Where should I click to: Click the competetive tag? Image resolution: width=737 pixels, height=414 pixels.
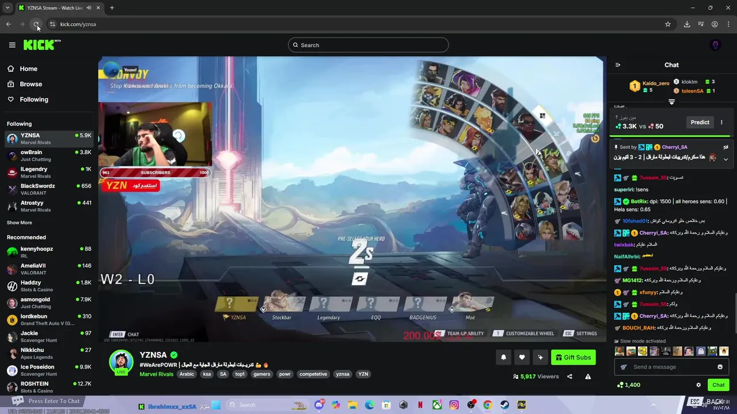pyautogui.click(x=313, y=374)
